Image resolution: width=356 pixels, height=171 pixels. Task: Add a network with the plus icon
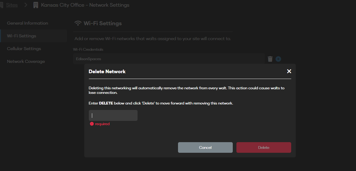point(278,59)
